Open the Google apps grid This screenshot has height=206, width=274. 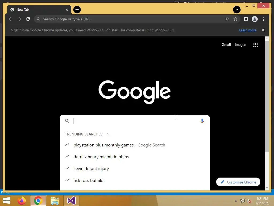coord(256,45)
